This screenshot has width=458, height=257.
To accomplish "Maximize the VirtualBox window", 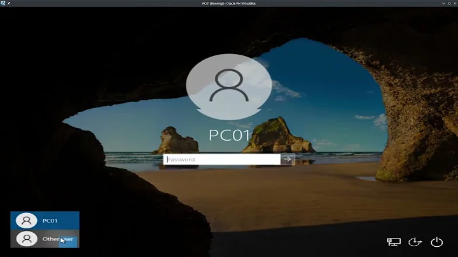I will click(x=449, y=3).
